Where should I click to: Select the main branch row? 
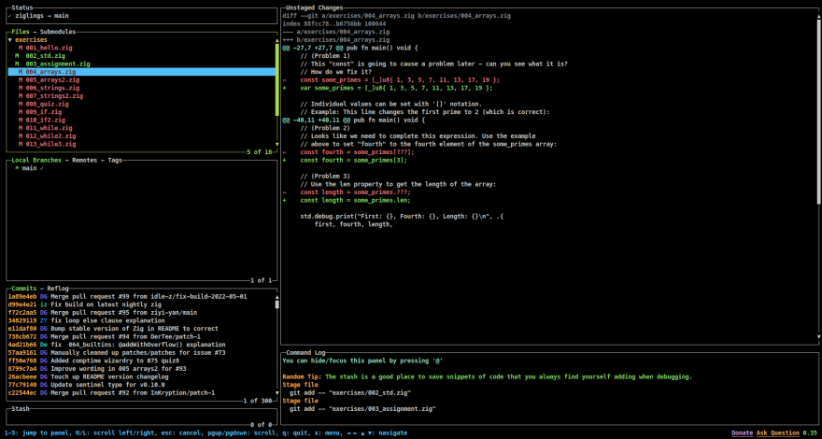pyautogui.click(x=142, y=168)
